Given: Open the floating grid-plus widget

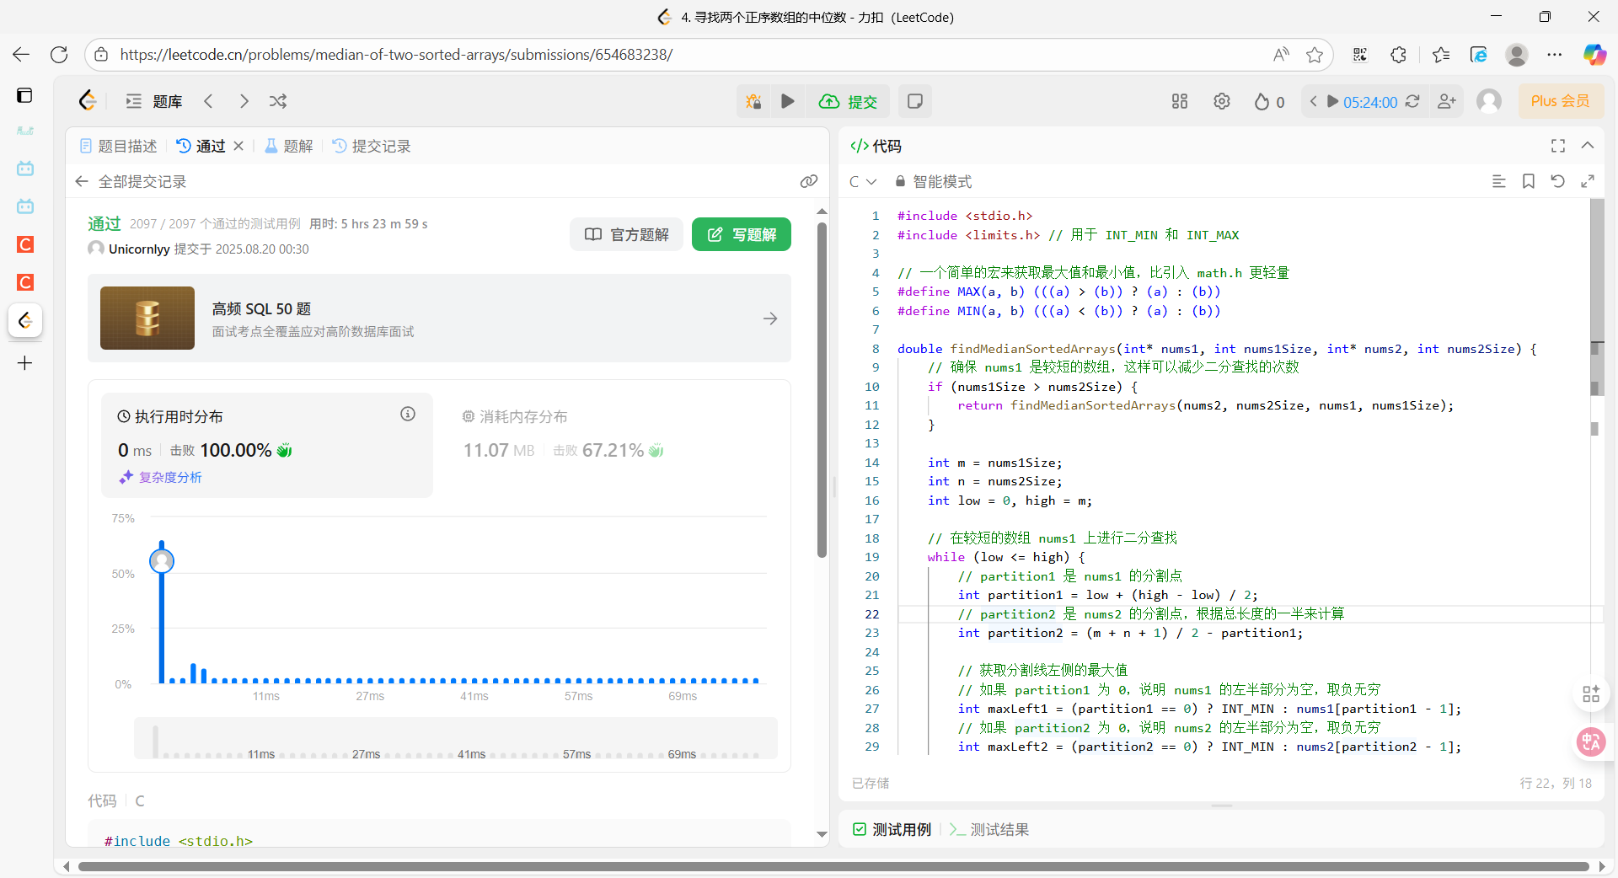Looking at the screenshot, I should (x=1591, y=693).
